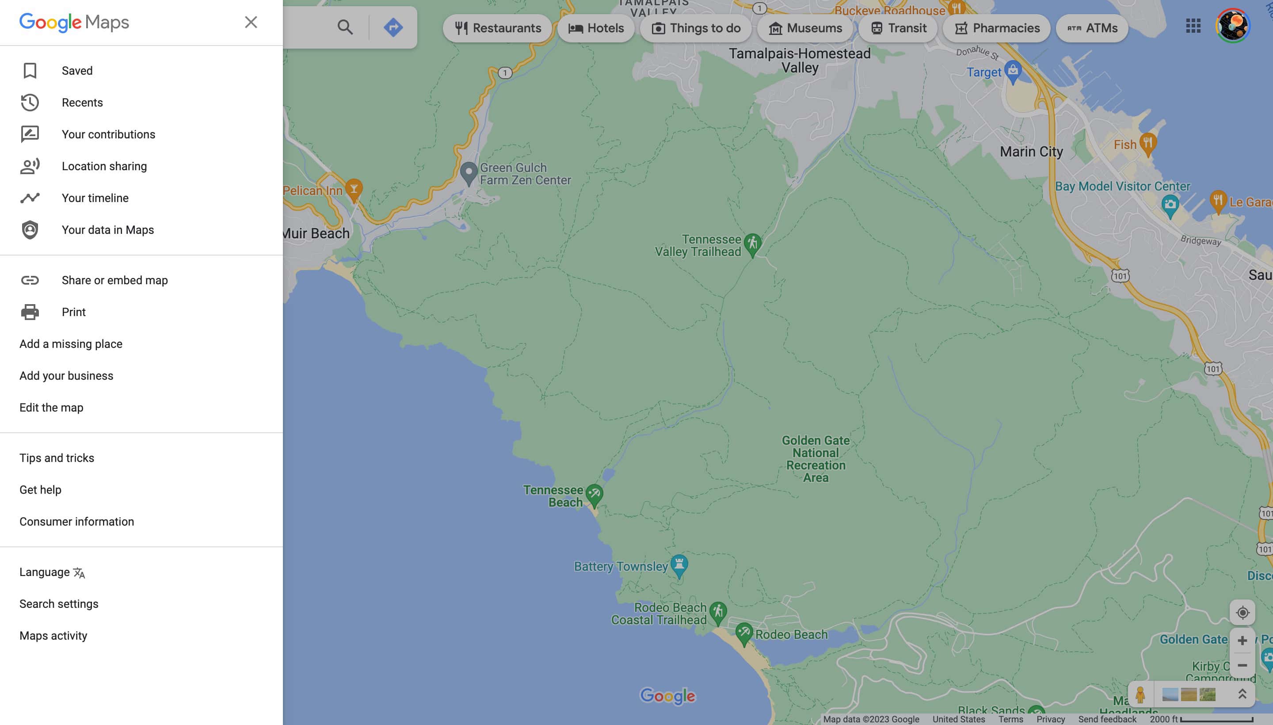Screen dimensions: 1273x725
Task: Click the map imagery thumbnails strip
Action: (1189, 694)
